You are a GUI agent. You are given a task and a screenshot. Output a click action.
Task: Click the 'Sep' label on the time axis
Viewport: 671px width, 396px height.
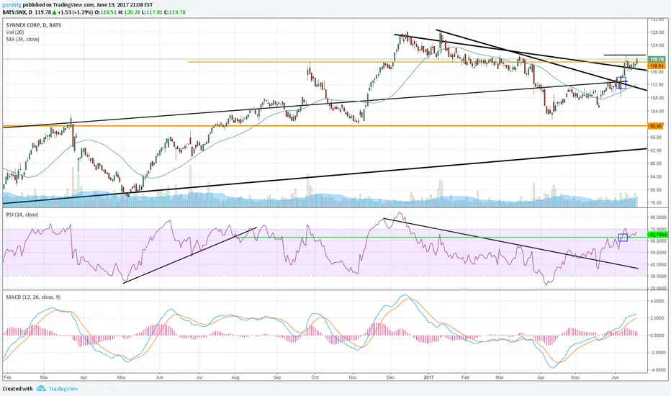277,377
